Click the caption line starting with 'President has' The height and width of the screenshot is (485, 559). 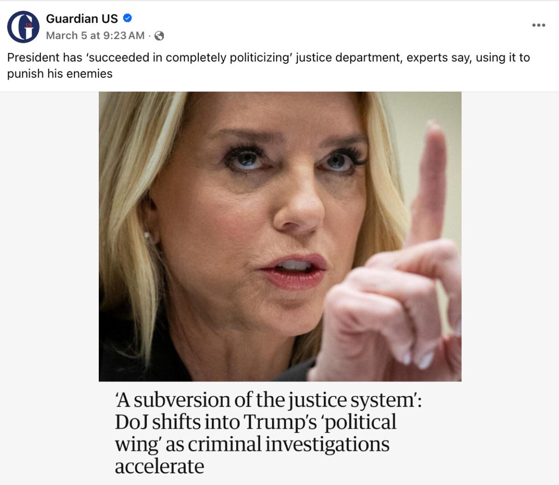[x=268, y=57]
